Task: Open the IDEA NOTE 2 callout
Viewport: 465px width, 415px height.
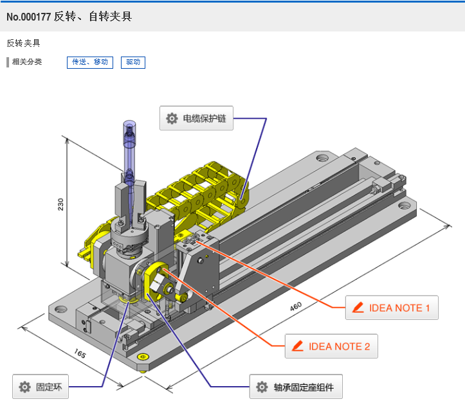Action: tap(331, 346)
